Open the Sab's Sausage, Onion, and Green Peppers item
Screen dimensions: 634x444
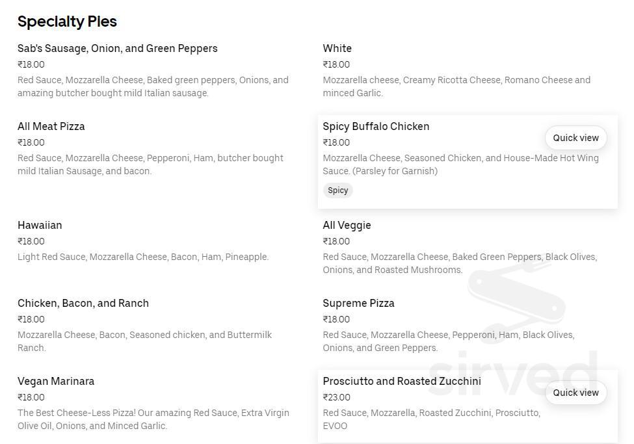click(x=117, y=48)
